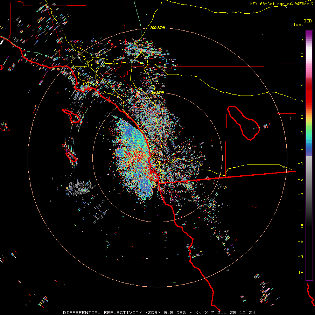
Task: Click the 0 value on color scale
Action: (302, 148)
